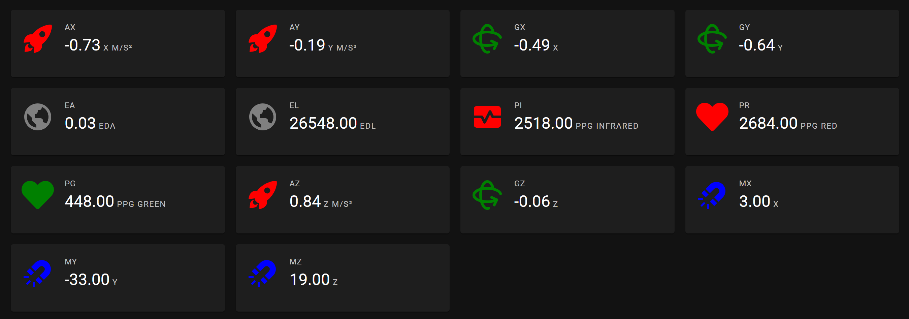Click the 2684.00 PPG RED reading
Screen dimensions: 909x319
pos(788,124)
